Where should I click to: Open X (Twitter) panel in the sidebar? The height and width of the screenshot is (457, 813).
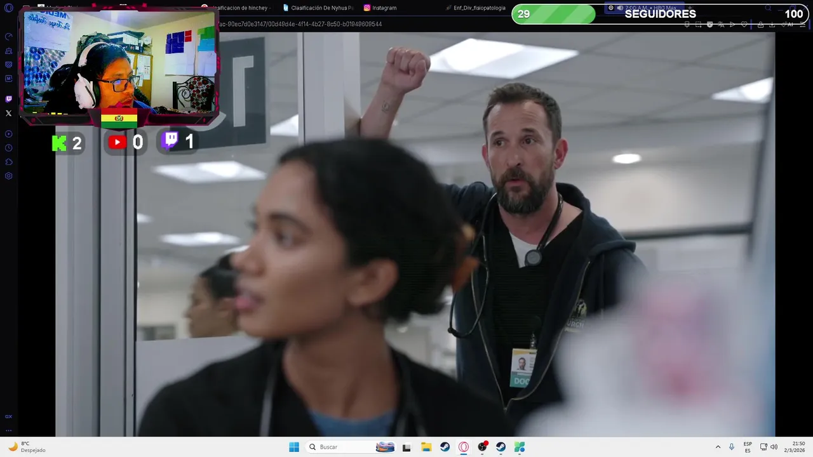click(8, 113)
